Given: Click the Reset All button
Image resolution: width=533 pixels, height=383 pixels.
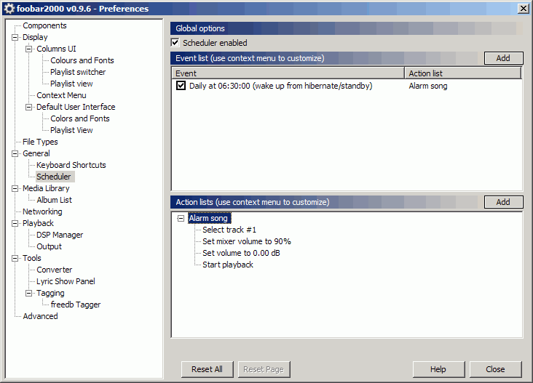Looking at the screenshot, I should (x=207, y=369).
